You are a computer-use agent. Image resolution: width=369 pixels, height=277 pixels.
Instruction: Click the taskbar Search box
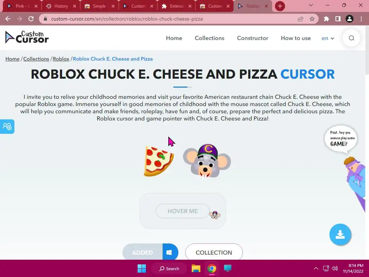pos(169,268)
